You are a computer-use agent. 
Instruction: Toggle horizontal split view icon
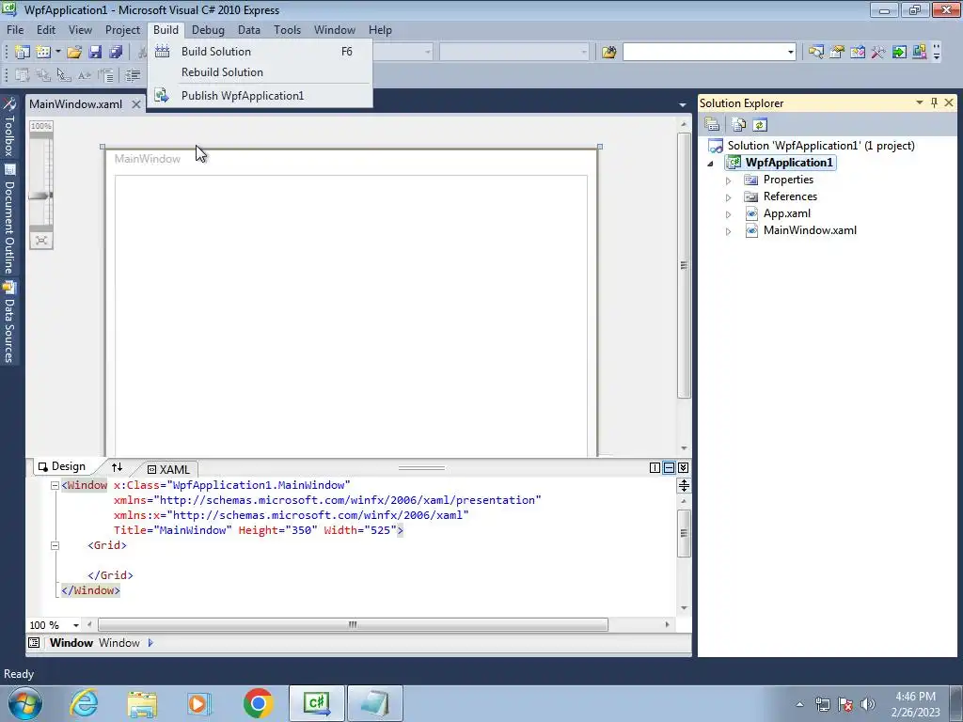pos(669,468)
